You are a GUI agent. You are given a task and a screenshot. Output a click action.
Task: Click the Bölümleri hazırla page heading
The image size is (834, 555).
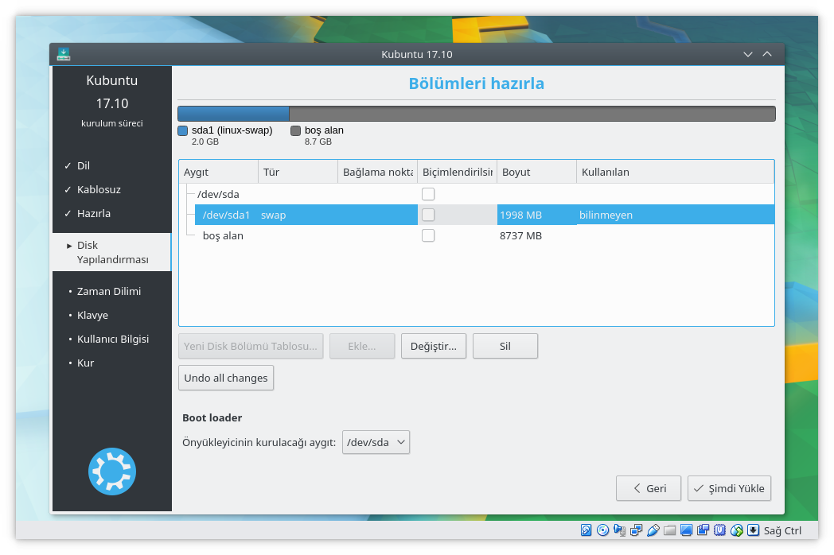click(x=477, y=83)
